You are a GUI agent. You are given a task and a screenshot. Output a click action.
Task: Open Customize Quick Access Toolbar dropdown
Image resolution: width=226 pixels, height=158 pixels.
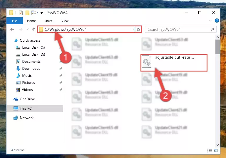click(x=41, y=13)
